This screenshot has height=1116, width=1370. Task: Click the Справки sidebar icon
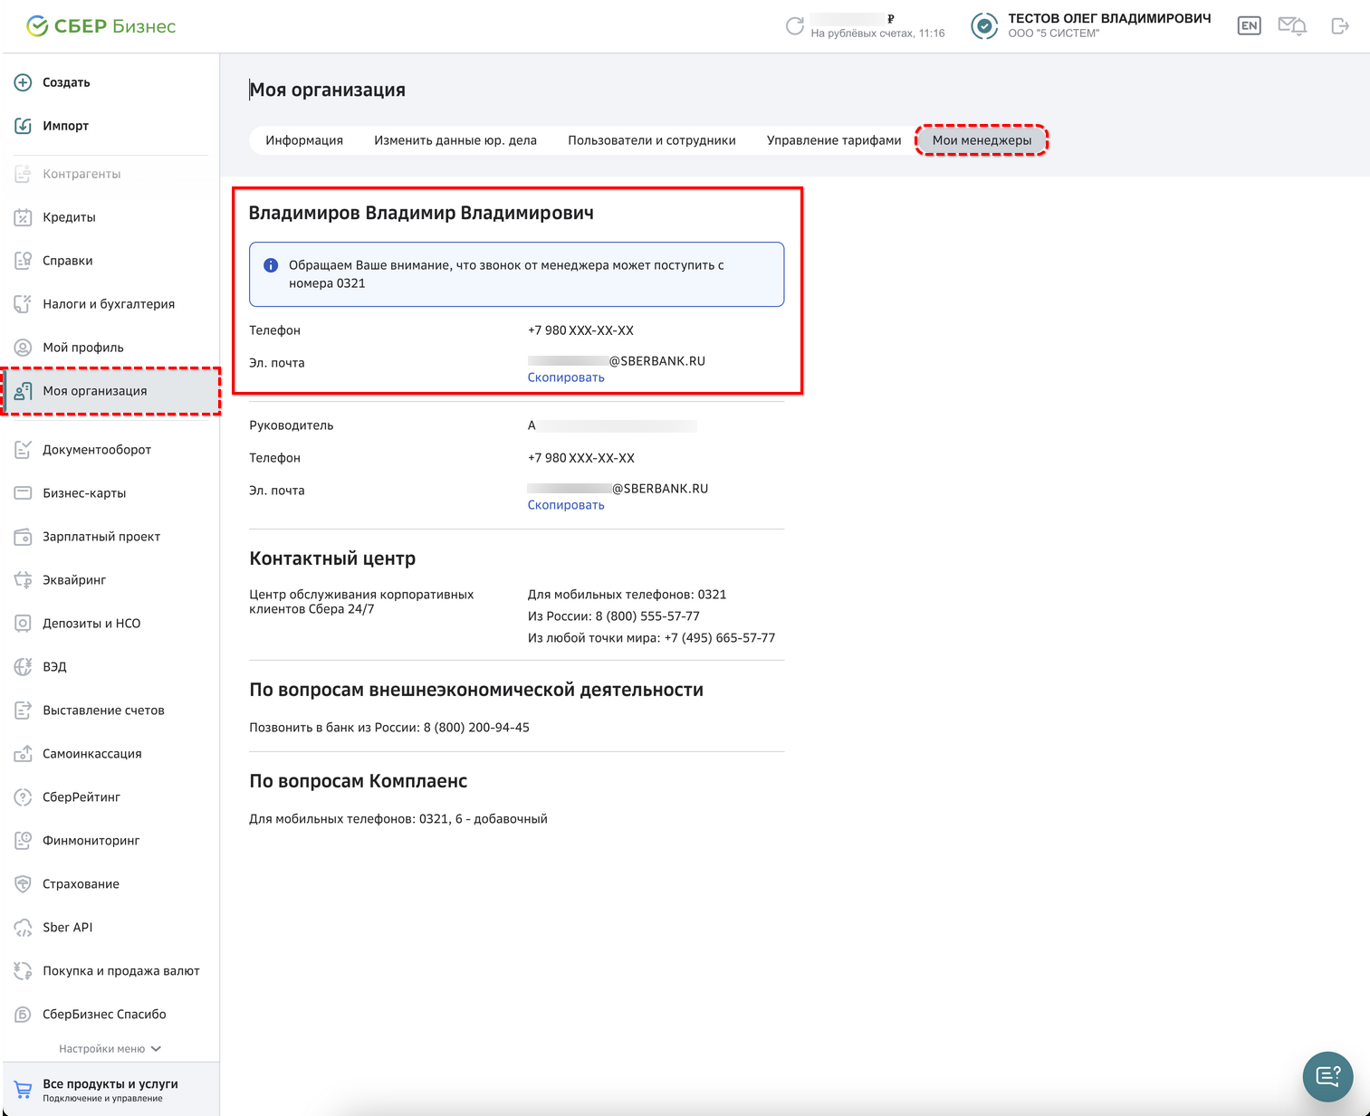point(24,261)
